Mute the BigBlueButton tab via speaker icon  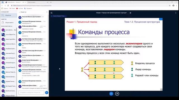pos(23,2)
